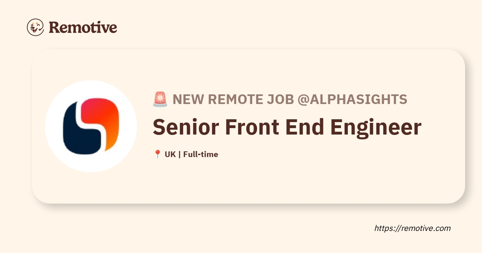
Task: Open the @ALPHASIGHTS company mention
Action: pyautogui.click(x=352, y=99)
